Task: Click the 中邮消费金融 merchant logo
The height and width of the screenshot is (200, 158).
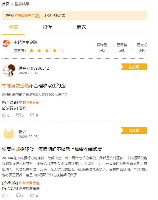Action: coord(7,44)
